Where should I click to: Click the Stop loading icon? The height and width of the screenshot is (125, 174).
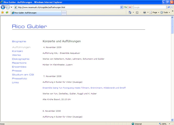tap(130, 7)
